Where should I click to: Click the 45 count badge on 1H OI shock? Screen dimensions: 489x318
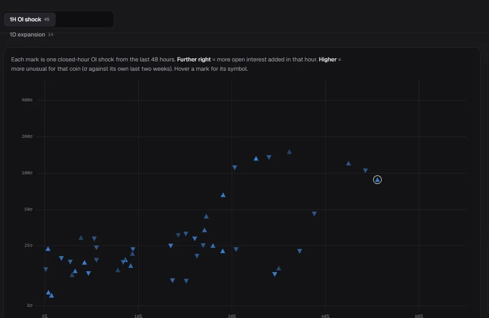tap(47, 20)
